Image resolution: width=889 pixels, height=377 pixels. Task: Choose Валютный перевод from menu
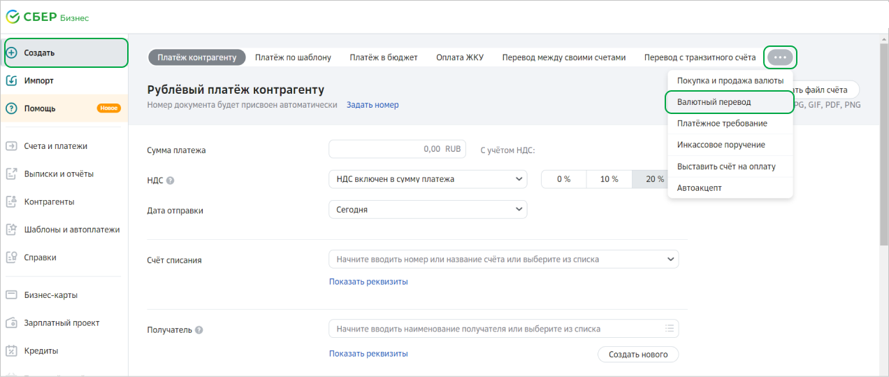[714, 102]
